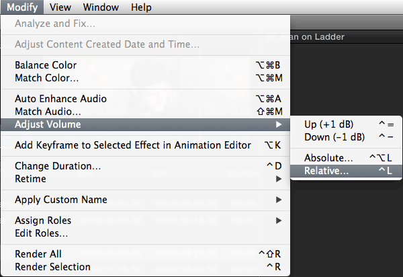Viewport: 403px width, 277px height.
Task: Open the Help menu
Action: point(141,7)
